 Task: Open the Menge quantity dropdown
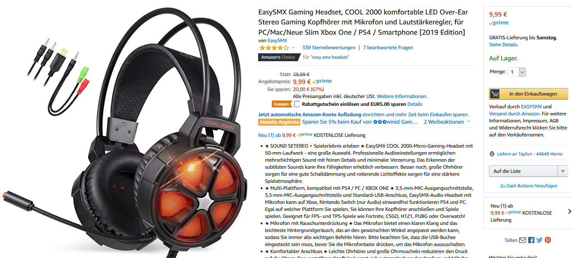(517, 72)
